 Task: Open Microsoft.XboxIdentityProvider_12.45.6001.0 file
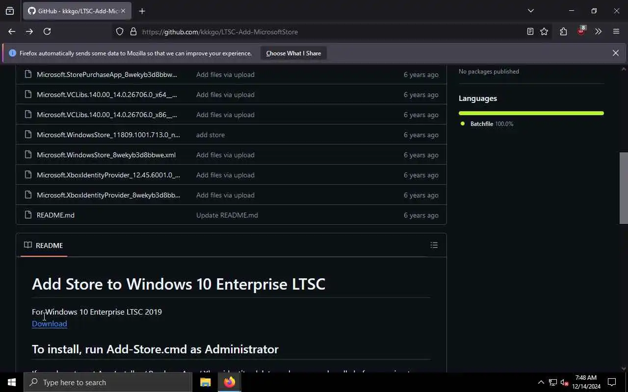click(108, 175)
